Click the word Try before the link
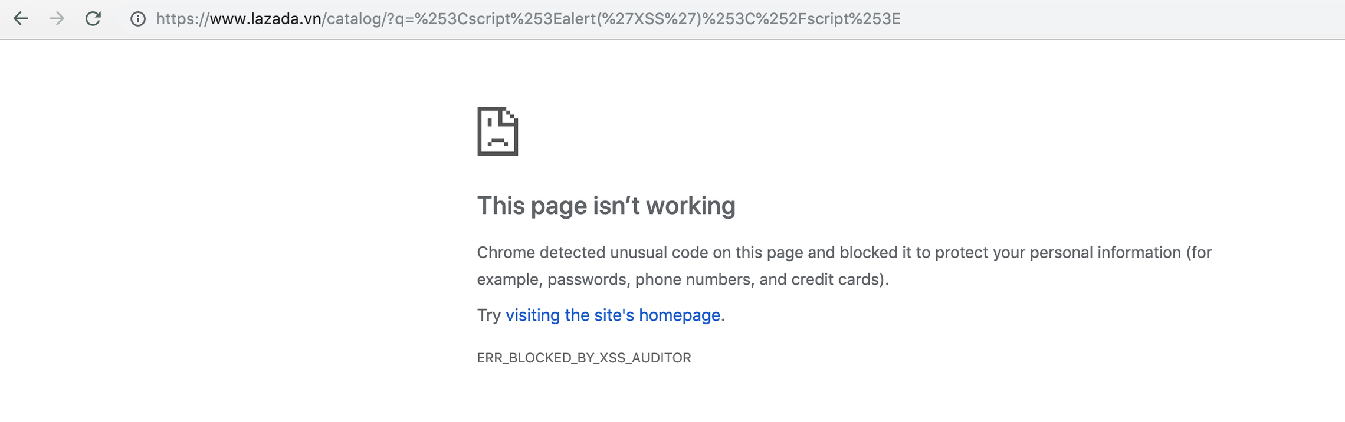The width and height of the screenshot is (1345, 422). pyautogui.click(x=489, y=315)
